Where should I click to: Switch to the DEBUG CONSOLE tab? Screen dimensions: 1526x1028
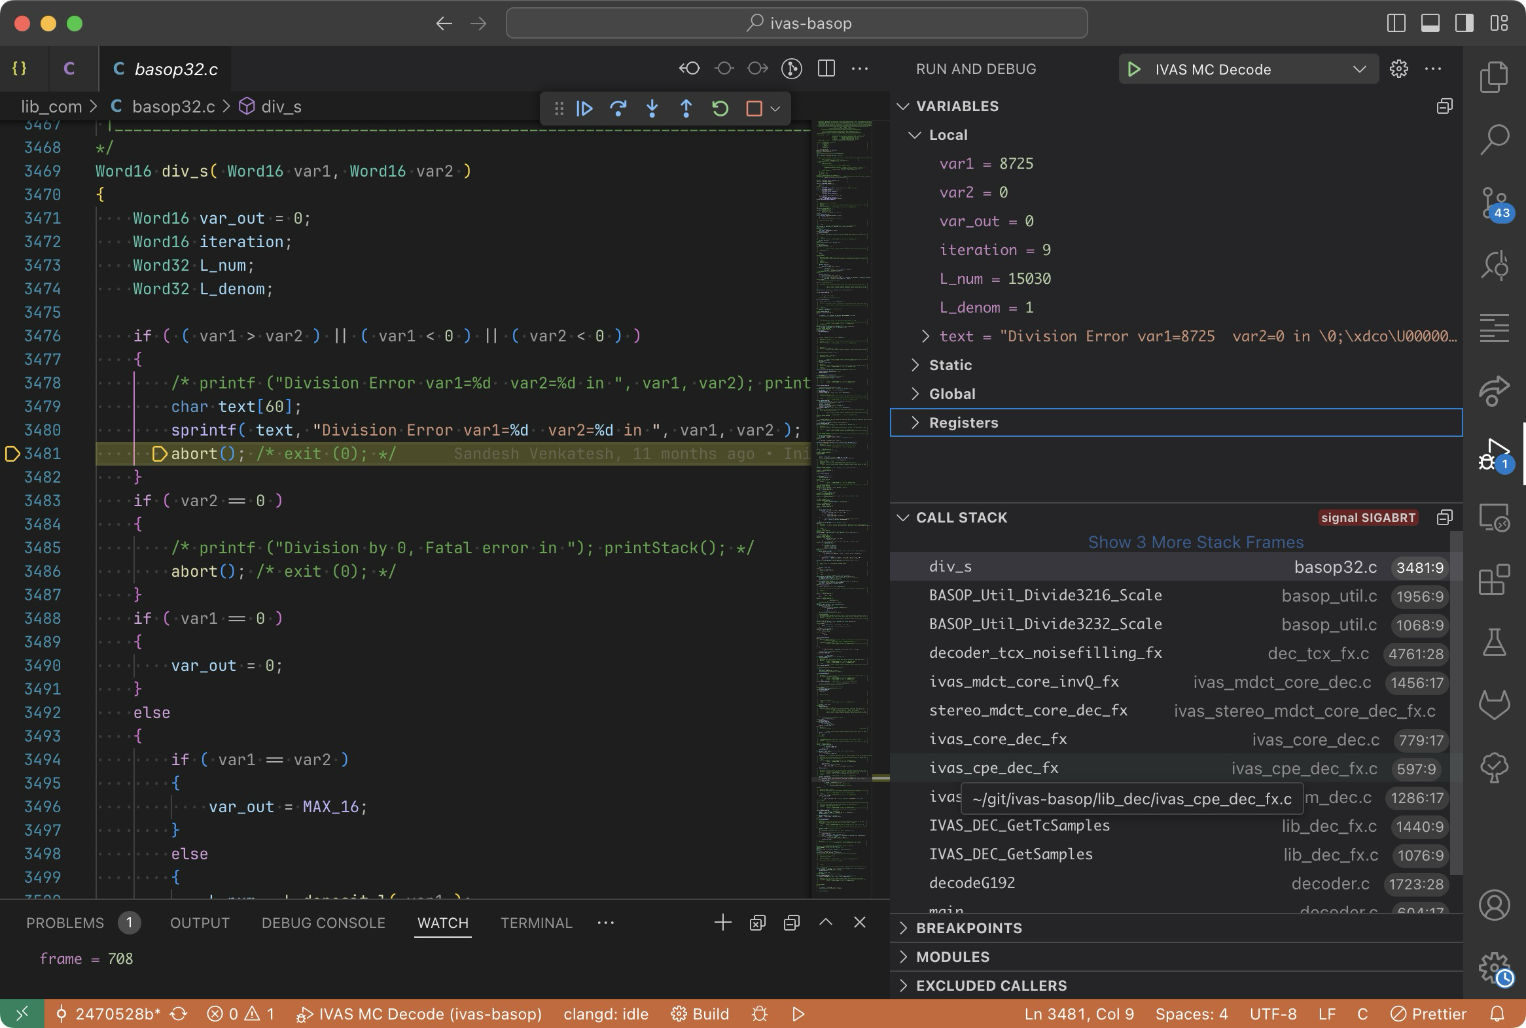tap(323, 923)
